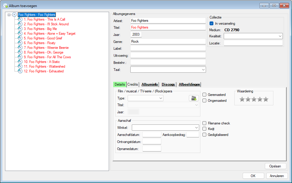Image resolution: width=292 pixels, height=183 pixels.
Task: Click the Locatie input field
Action: [253, 43]
